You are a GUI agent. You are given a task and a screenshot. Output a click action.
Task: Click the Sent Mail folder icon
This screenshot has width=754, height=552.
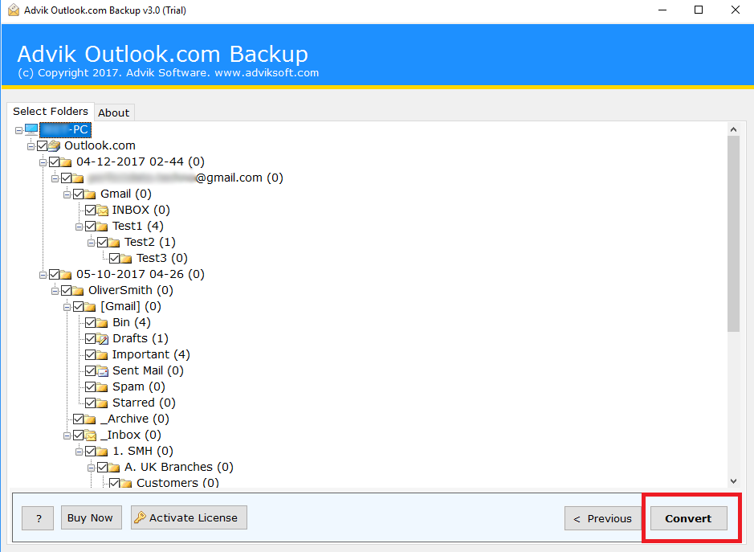point(102,371)
